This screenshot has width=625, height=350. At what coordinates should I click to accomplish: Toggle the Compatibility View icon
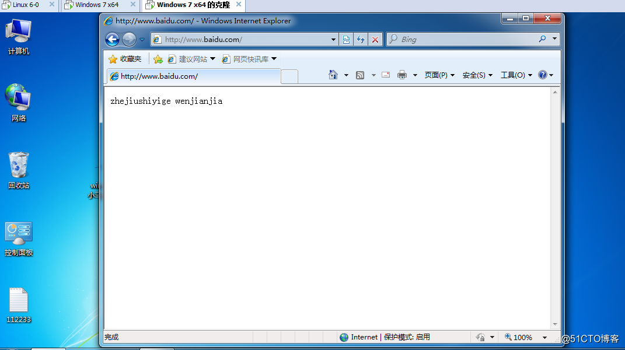tap(346, 40)
